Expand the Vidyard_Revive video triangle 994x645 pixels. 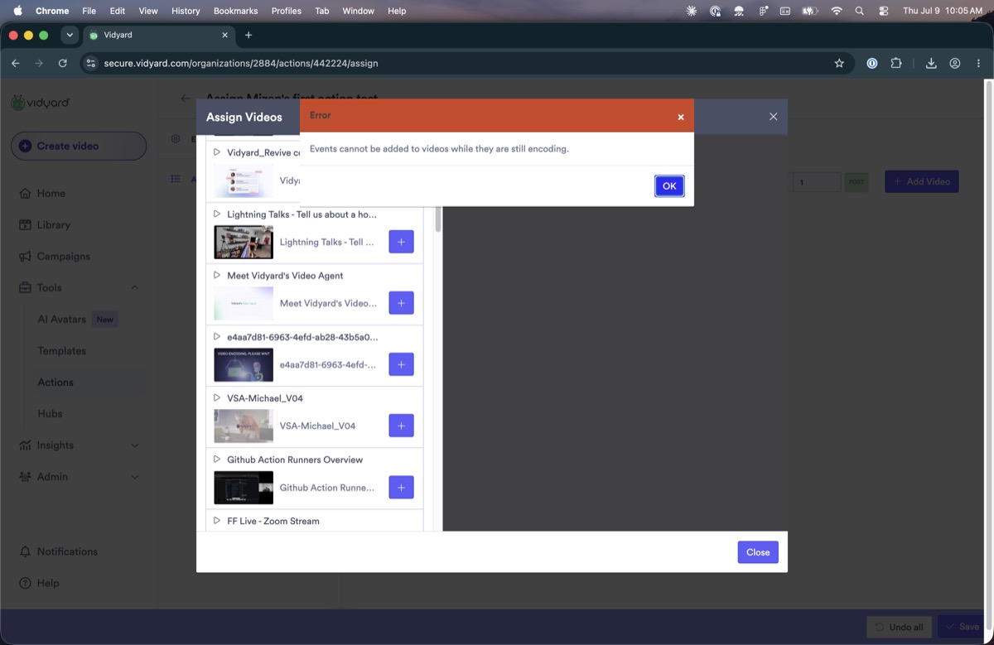(217, 152)
